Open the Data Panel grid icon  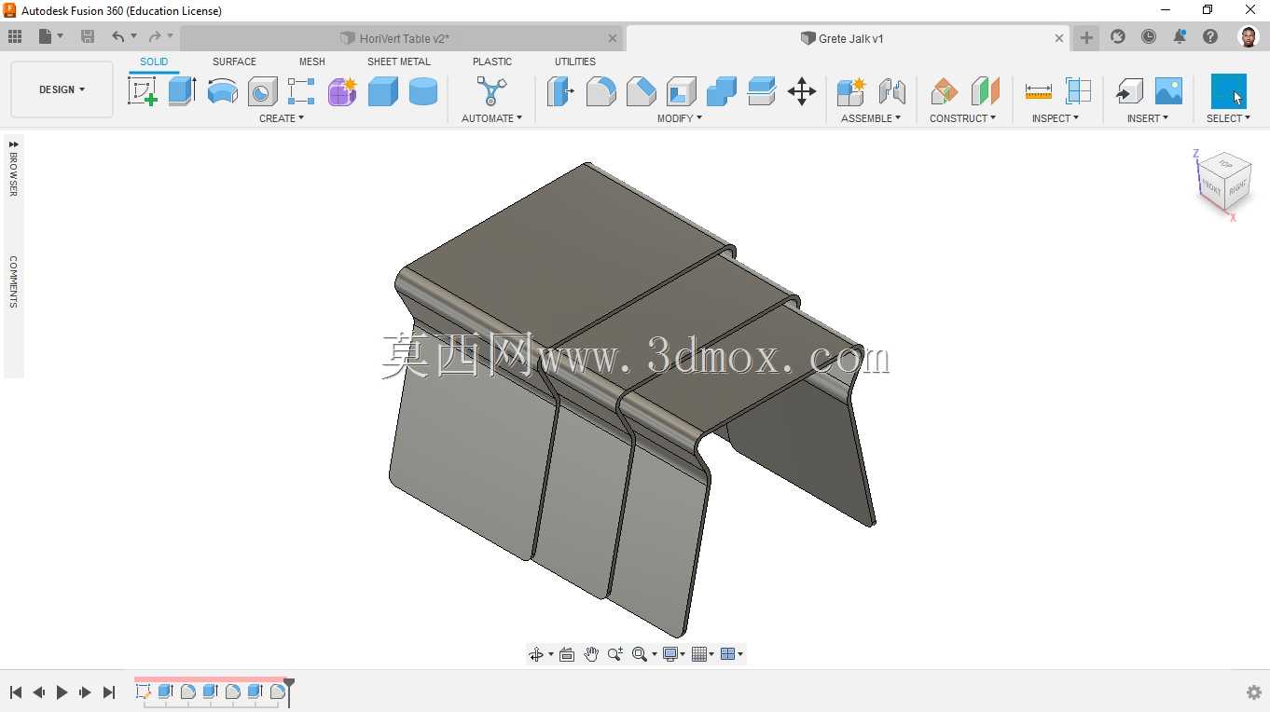15,36
